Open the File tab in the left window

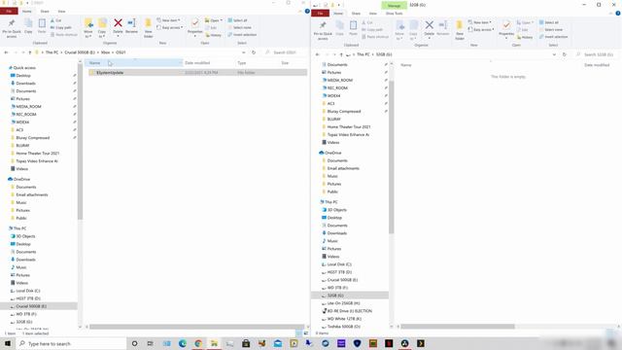coord(9,11)
